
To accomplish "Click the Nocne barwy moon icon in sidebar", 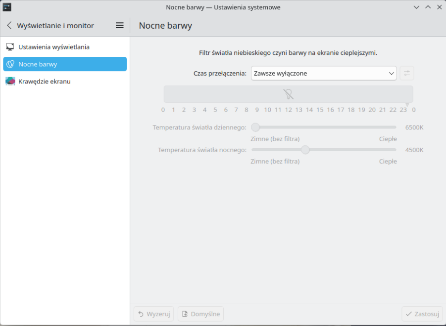I will click(x=10, y=64).
